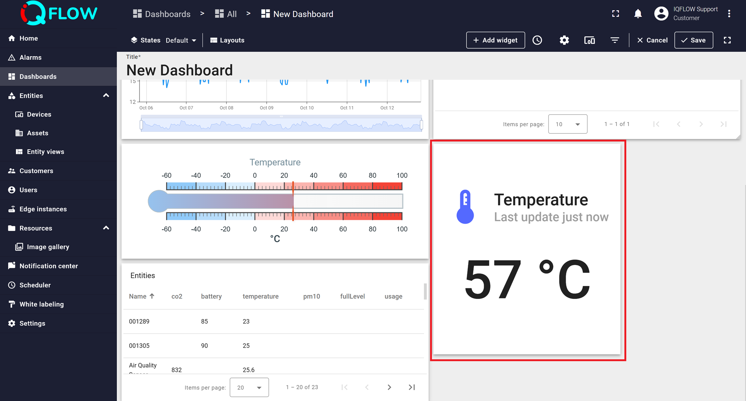Open the user profile avatar
This screenshot has width=746, height=401.
click(x=661, y=13)
